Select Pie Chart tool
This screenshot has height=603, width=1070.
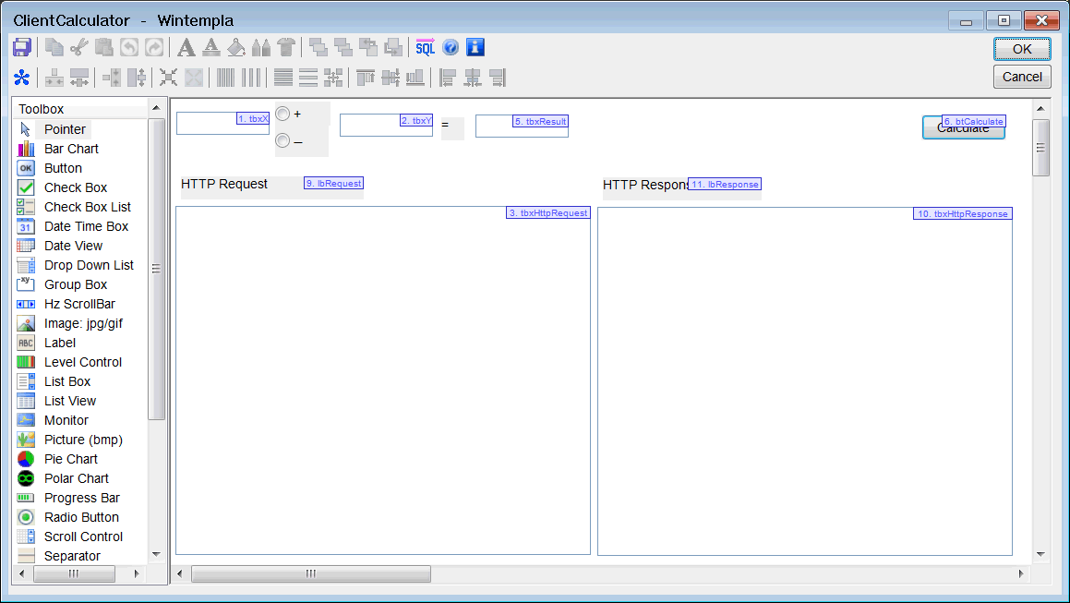(70, 459)
